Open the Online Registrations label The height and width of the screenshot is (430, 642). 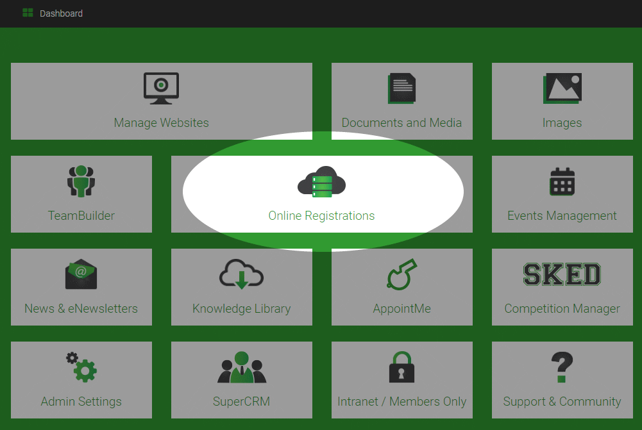[321, 216]
